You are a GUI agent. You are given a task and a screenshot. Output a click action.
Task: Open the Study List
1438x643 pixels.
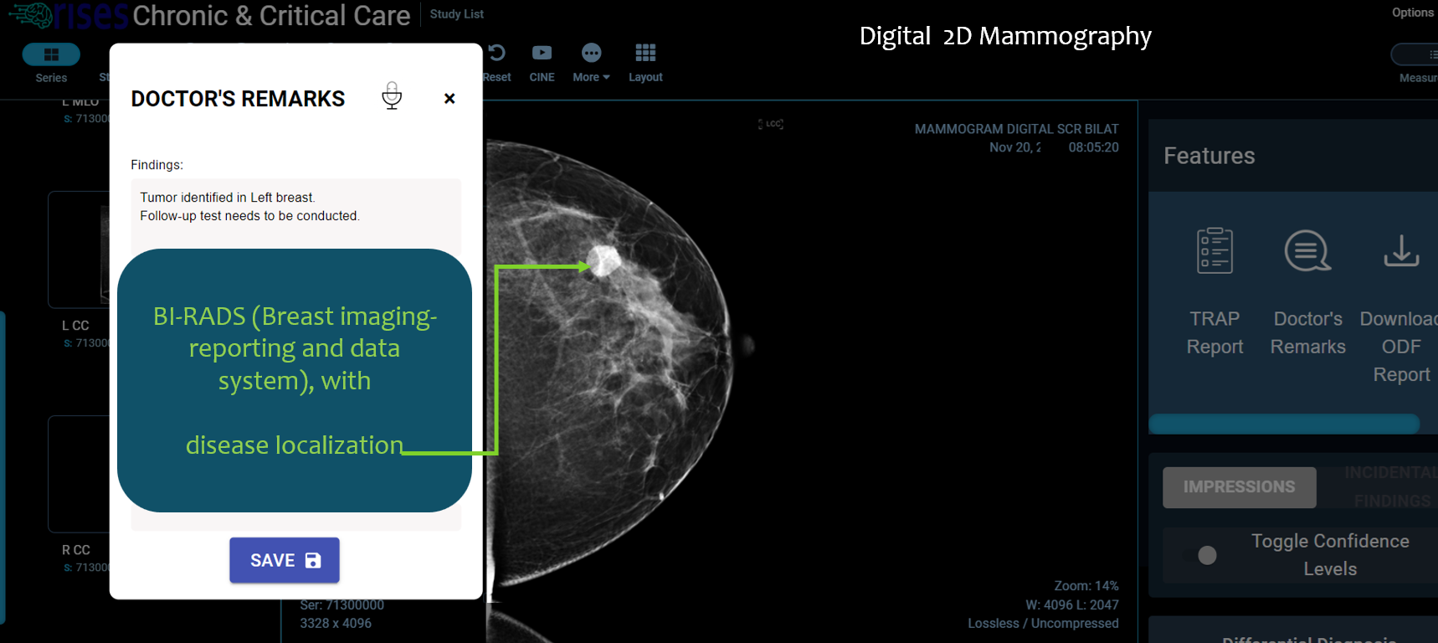click(x=456, y=14)
